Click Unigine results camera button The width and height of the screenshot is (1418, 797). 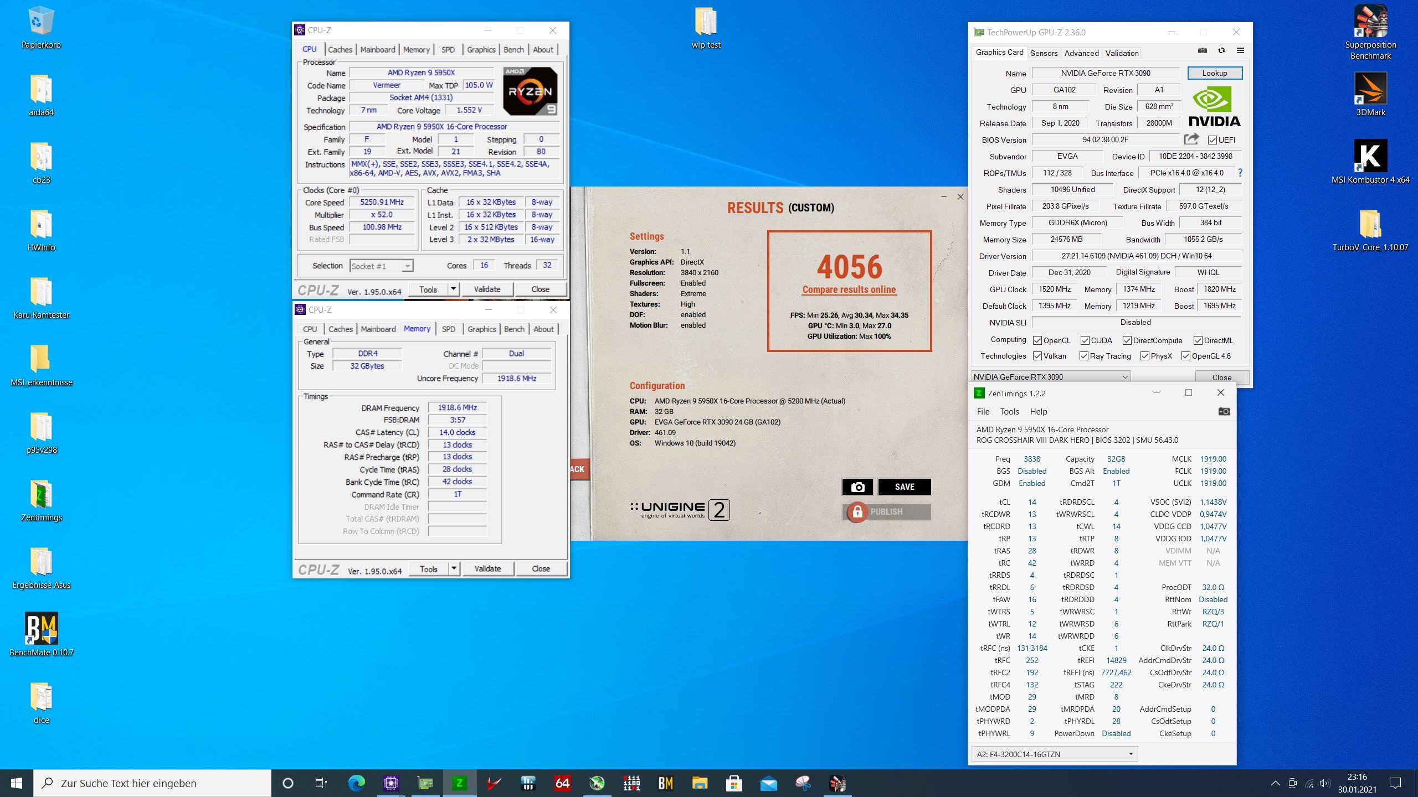pyautogui.click(x=857, y=487)
